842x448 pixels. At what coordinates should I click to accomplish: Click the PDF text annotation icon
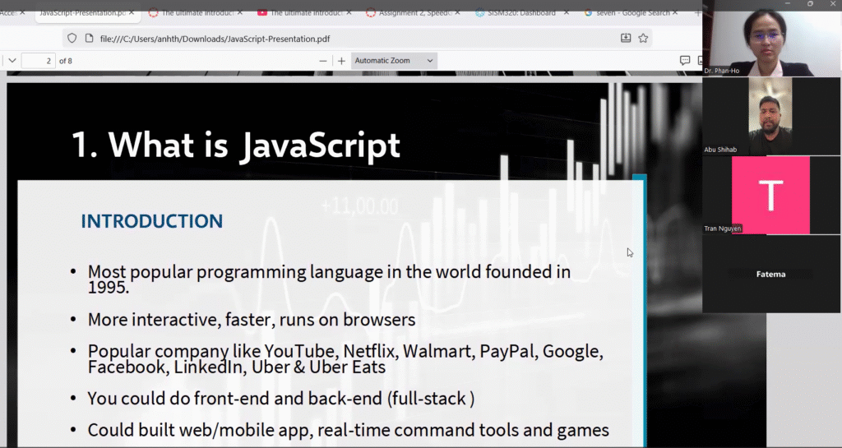pyautogui.click(x=684, y=61)
